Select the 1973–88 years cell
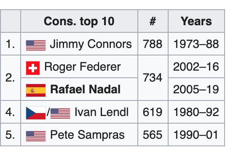 coord(196,44)
